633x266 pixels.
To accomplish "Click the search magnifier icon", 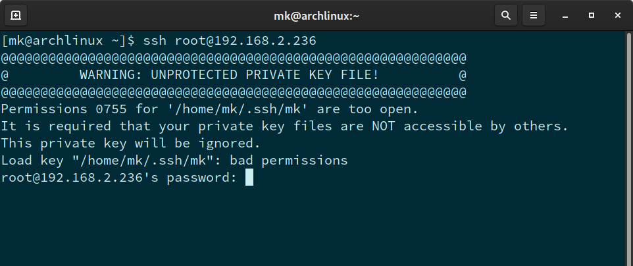I will 505,14.
